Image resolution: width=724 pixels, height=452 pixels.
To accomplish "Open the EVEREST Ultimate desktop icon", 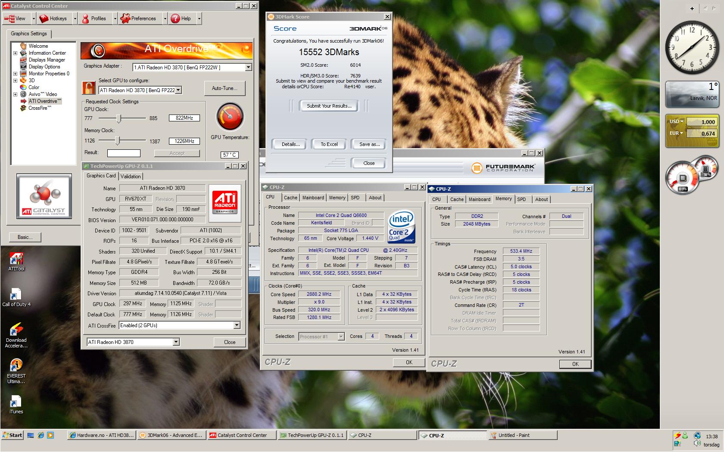I will 16,371.
